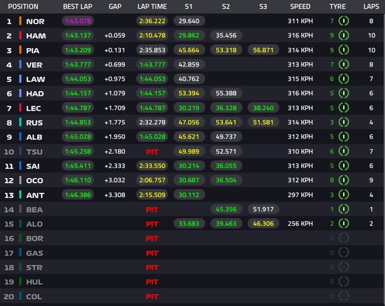Click NOR's purple best lap 1:43.078
This screenshot has height=306, width=385.
(77, 21)
